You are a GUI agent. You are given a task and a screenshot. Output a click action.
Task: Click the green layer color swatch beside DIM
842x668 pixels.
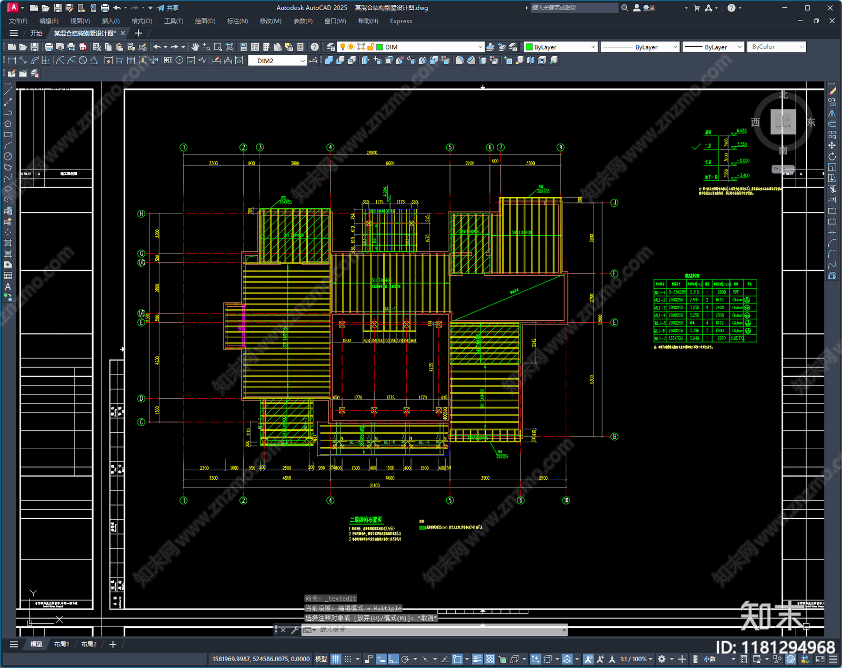(x=379, y=47)
